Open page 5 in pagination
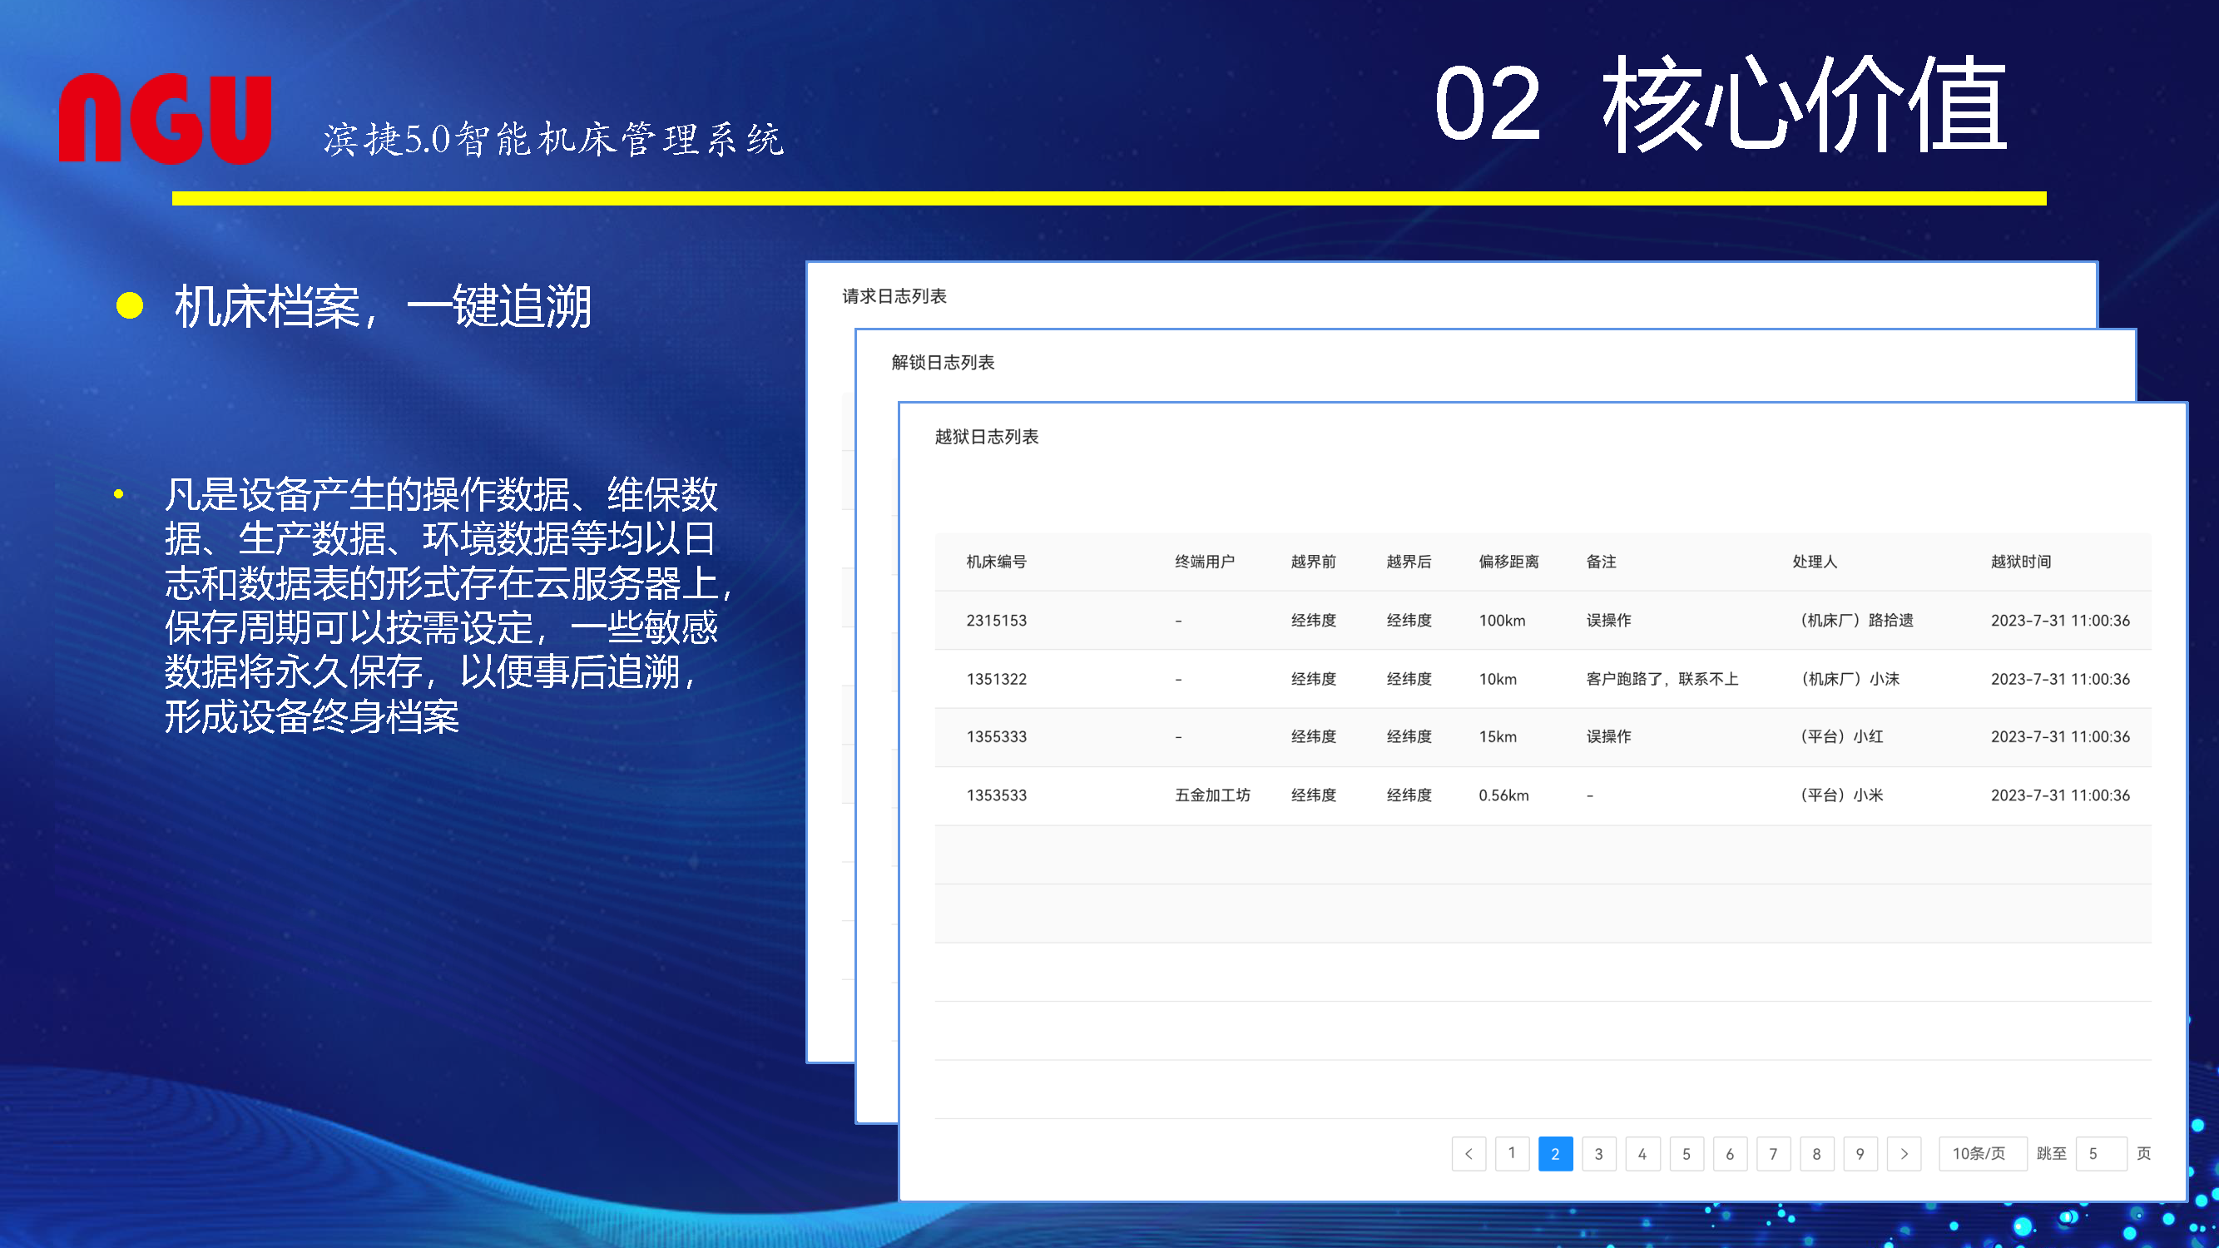The height and width of the screenshot is (1248, 2219). (x=1687, y=1153)
